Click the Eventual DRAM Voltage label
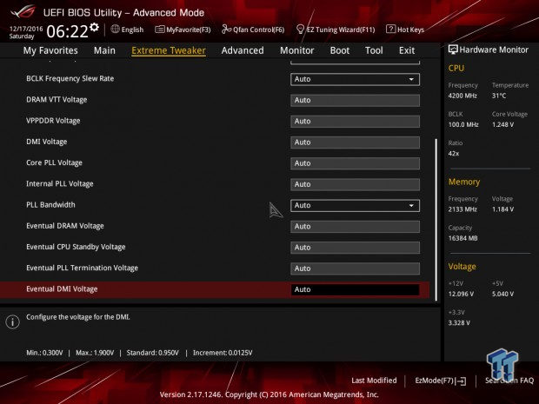The width and height of the screenshot is (539, 404). 65,226
